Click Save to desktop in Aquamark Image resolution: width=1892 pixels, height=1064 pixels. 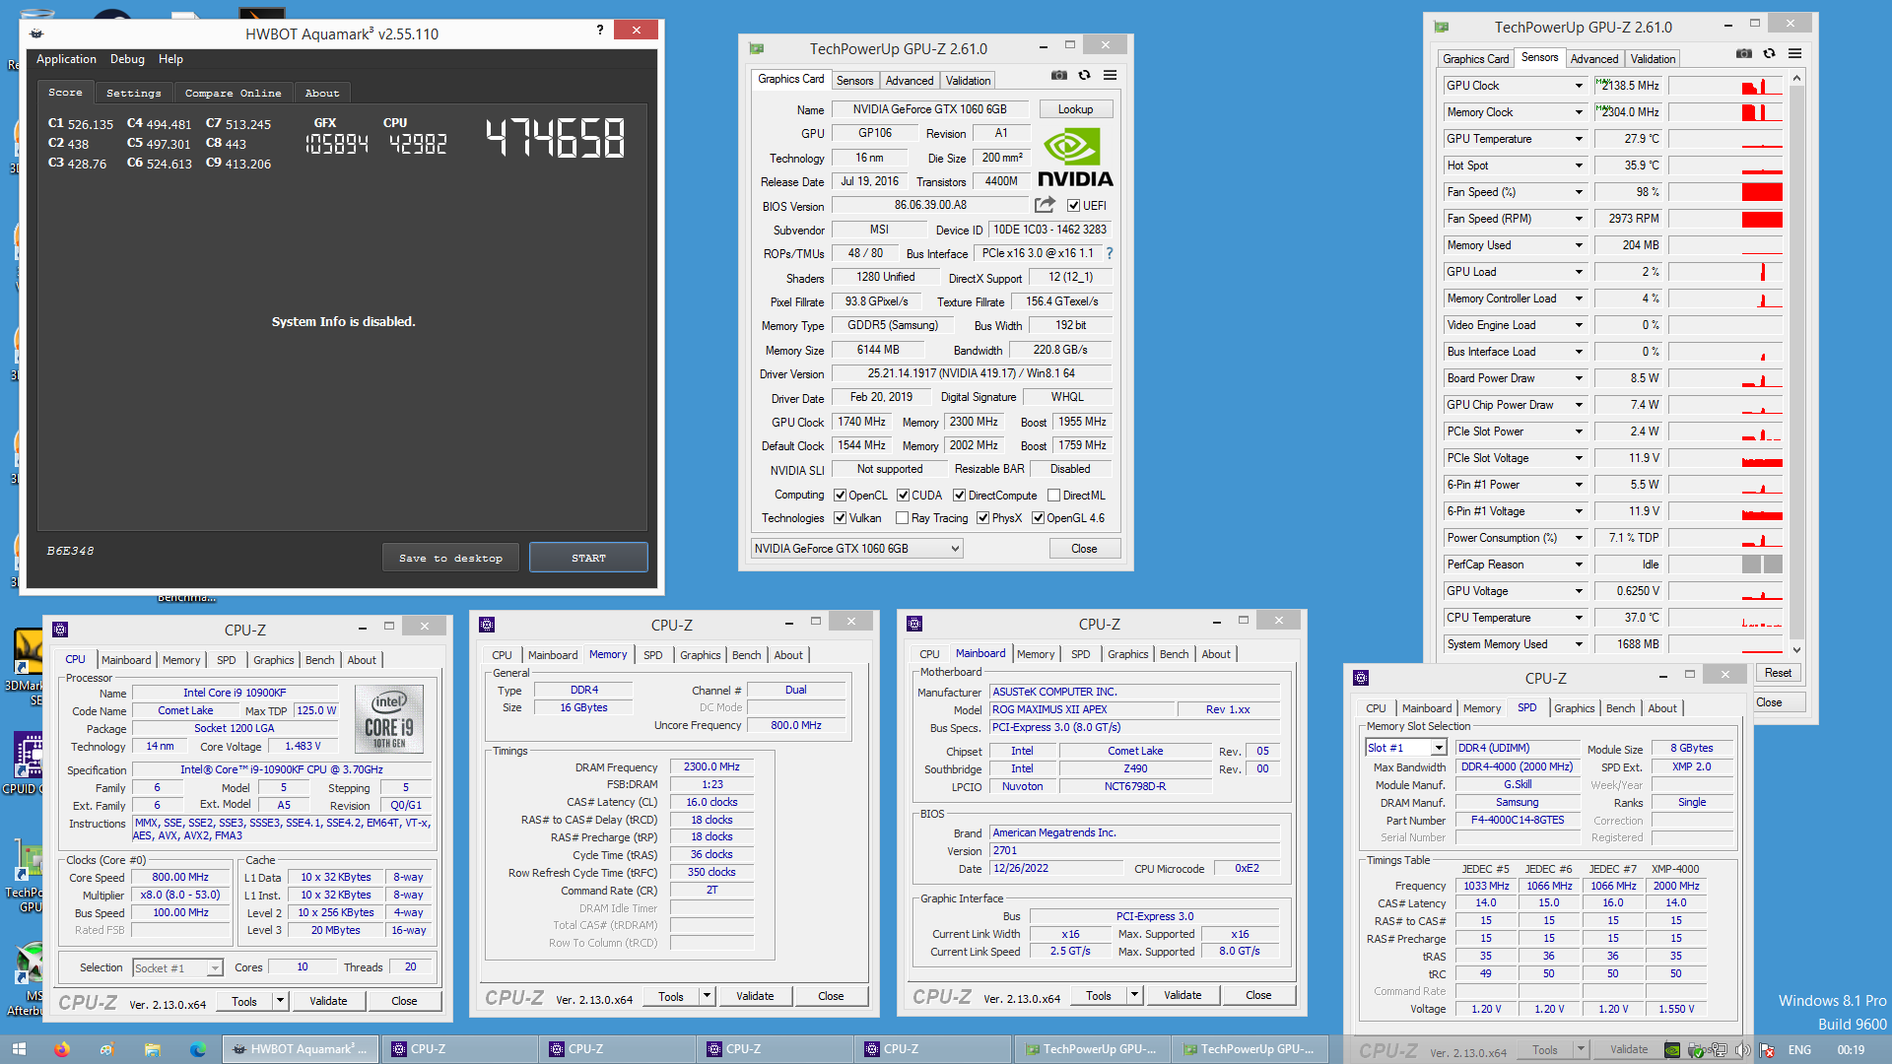coord(451,558)
